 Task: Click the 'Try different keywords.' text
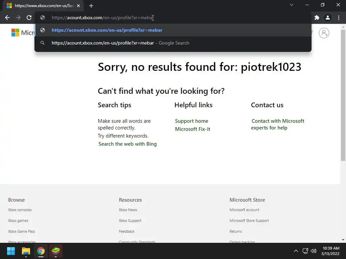point(123,136)
